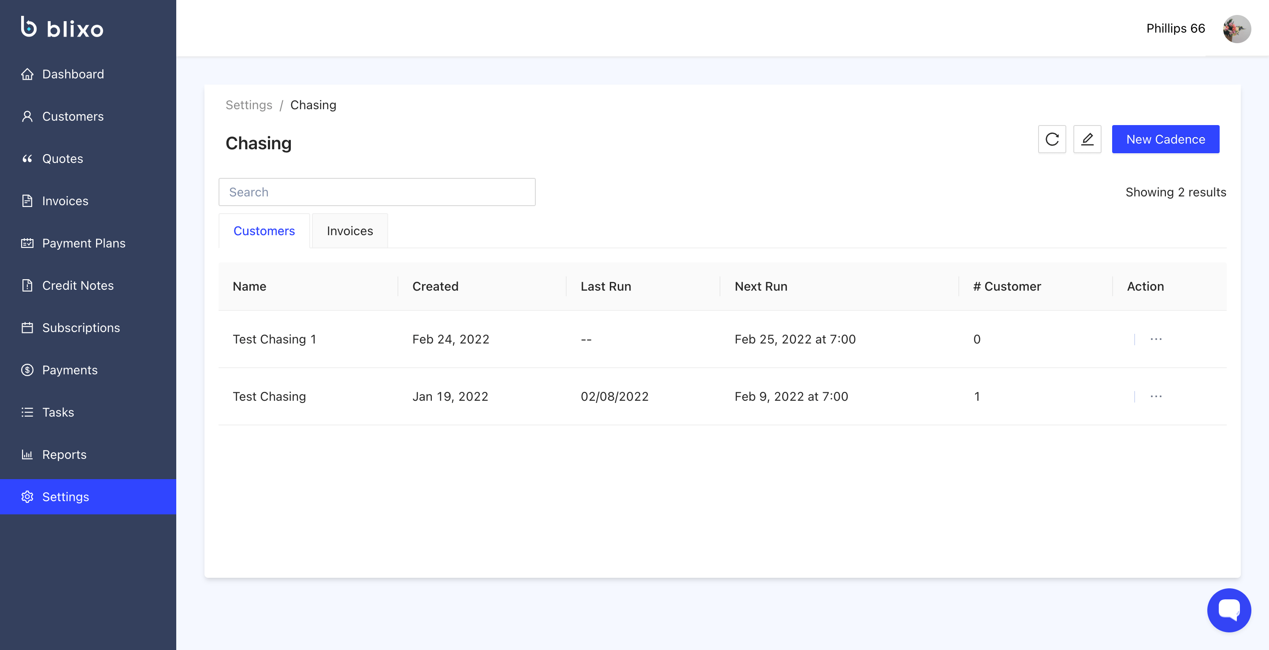
Task: Click the Settings breadcrumb link
Action: pos(249,105)
